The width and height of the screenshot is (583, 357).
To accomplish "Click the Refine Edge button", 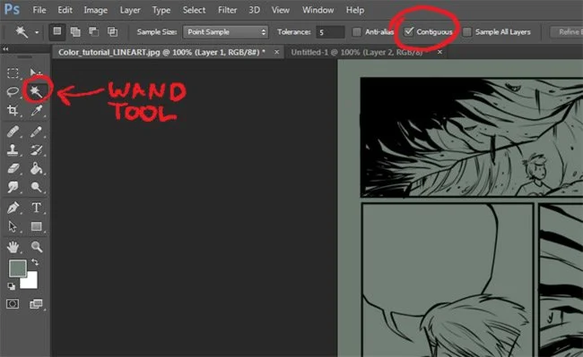I will coord(566,32).
